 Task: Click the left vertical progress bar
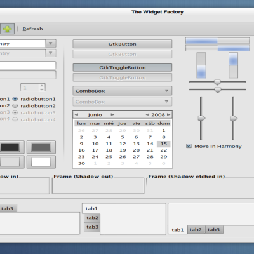click(x=201, y=65)
